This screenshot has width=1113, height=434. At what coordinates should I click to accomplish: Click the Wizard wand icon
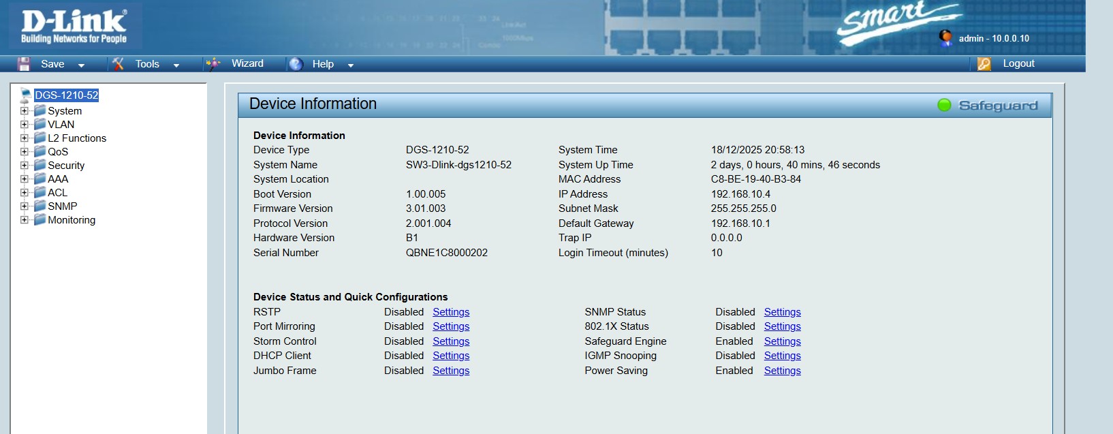click(213, 64)
